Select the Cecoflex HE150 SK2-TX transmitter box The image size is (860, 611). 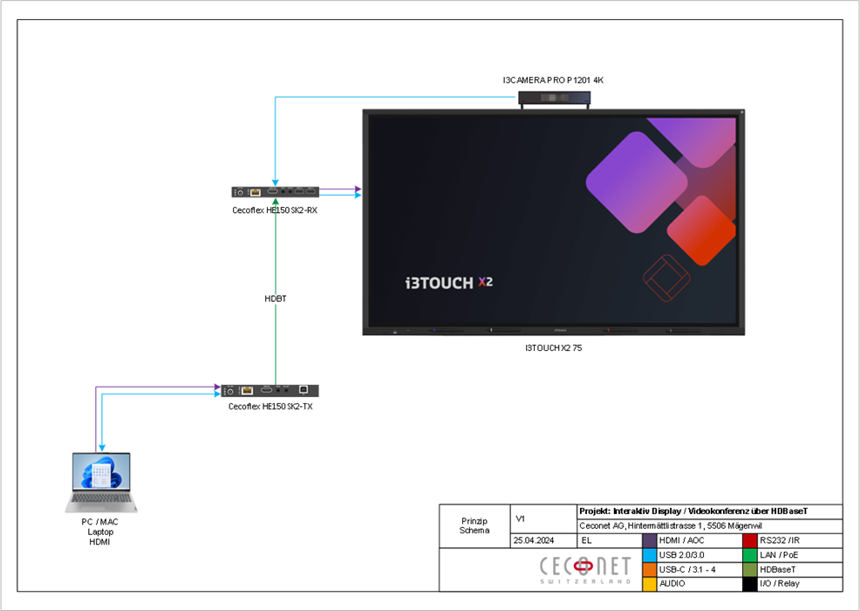click(x=270, y=390)
